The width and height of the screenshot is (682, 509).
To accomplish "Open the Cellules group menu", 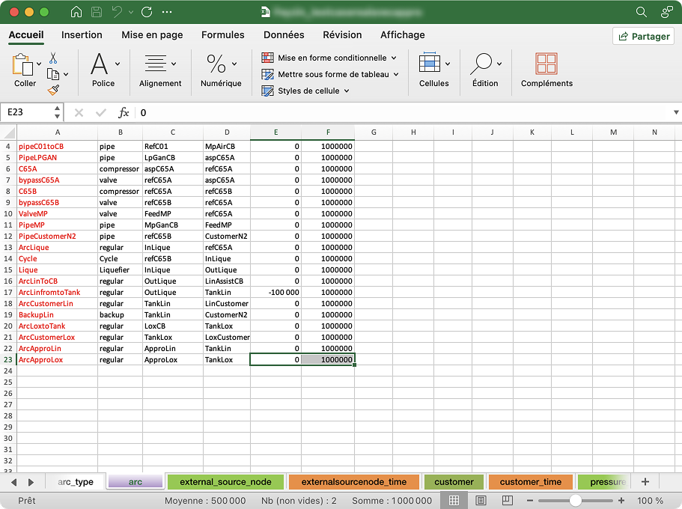I will (x=434, y=70).
